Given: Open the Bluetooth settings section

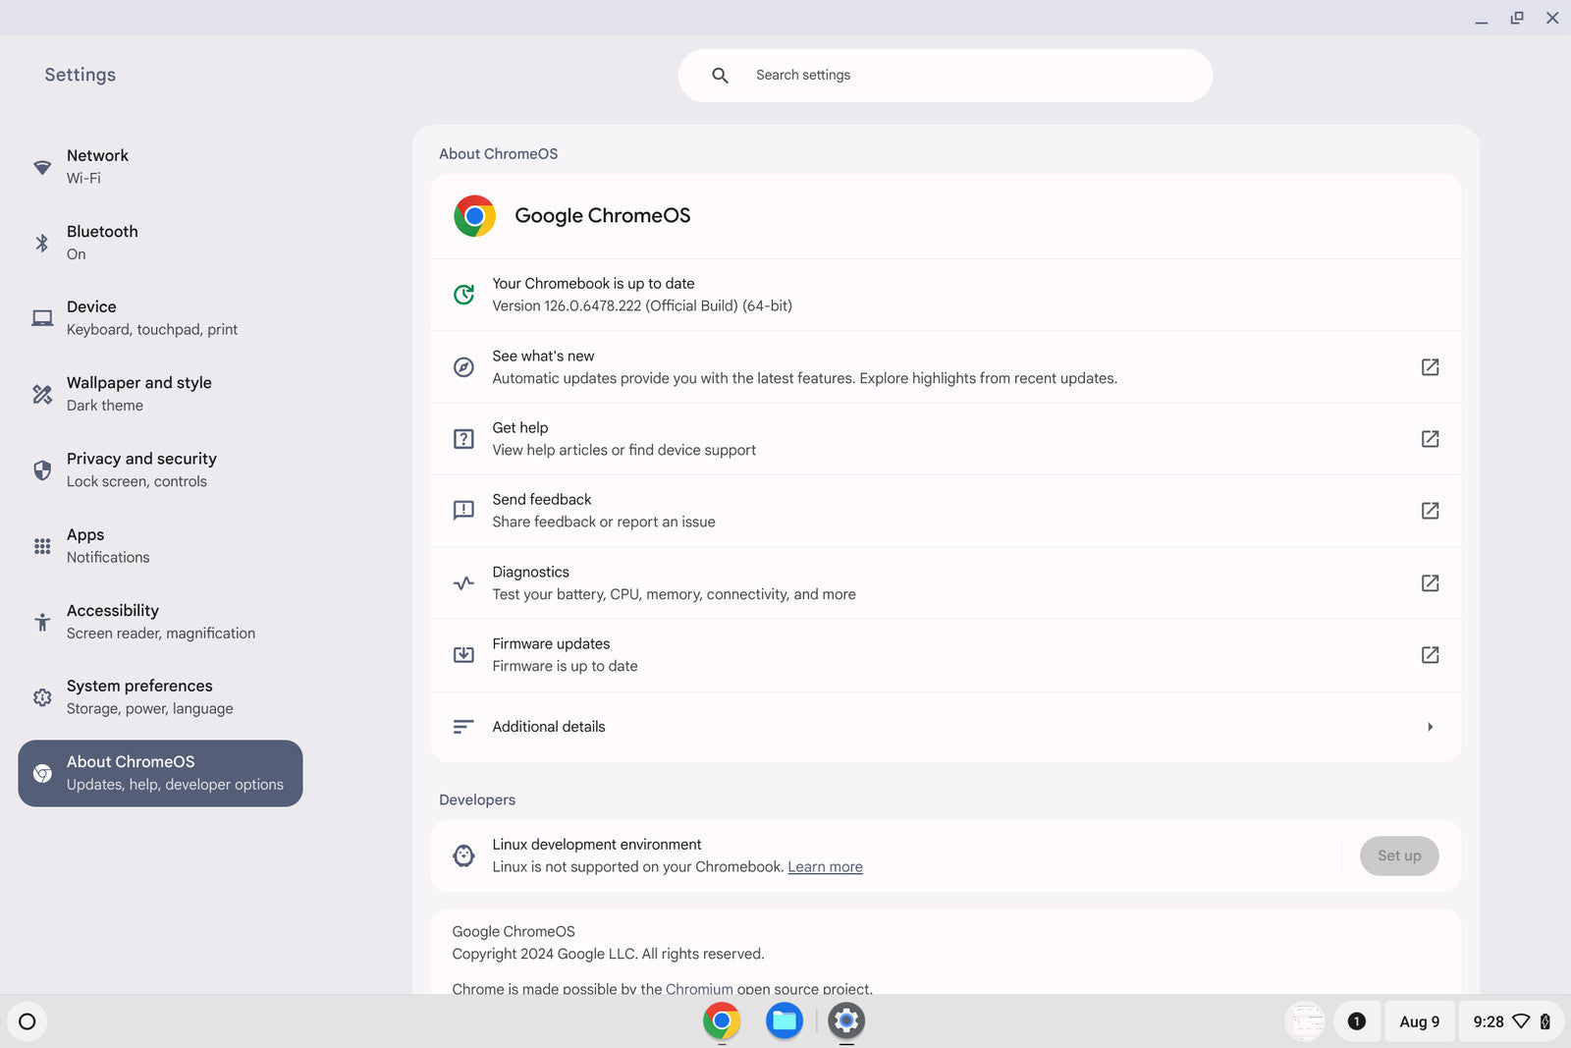Looking at the screenshot, I should tap(101, 242).
